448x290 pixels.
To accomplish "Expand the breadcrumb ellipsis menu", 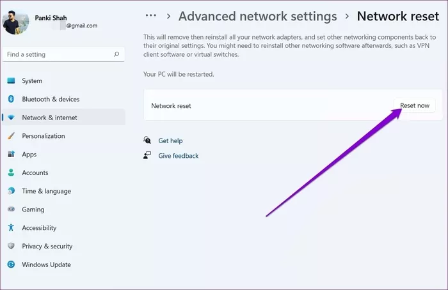I will [x=150, y=16].
